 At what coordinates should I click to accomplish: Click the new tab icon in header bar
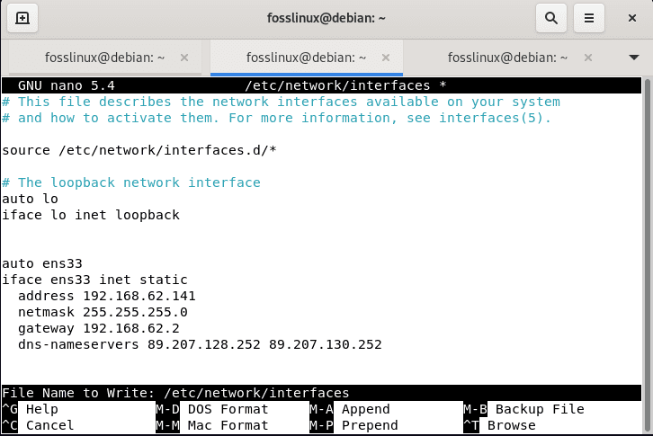coord(22,17)
